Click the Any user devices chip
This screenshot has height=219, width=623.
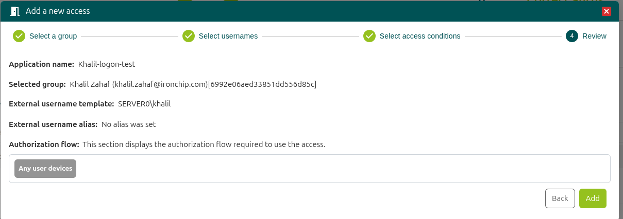click(45, 169)
